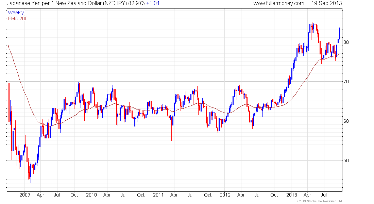This screenshot has width=374, height=204.
Task: Click the 'Jul' label following 2013
Action: [x=324, y=195]
